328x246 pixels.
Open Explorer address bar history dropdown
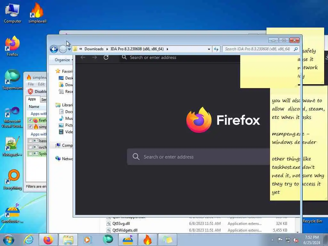click(209, 49)
